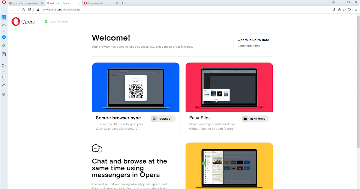
Task: Click the yellow messengers laptop image
Action: (x=229, y=166)
